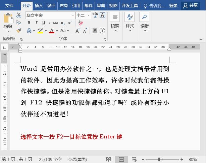Apply yellow text highlight color
The height and width of the screenshot is (163, 206).
coord(40,31)
